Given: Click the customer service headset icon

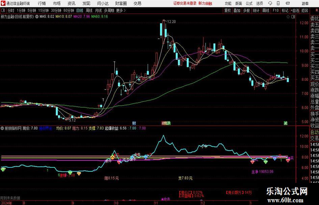Looking at the screenshot, I should coord(270,3).
